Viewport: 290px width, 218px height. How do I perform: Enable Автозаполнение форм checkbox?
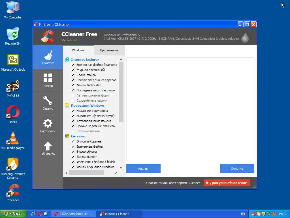73,95
